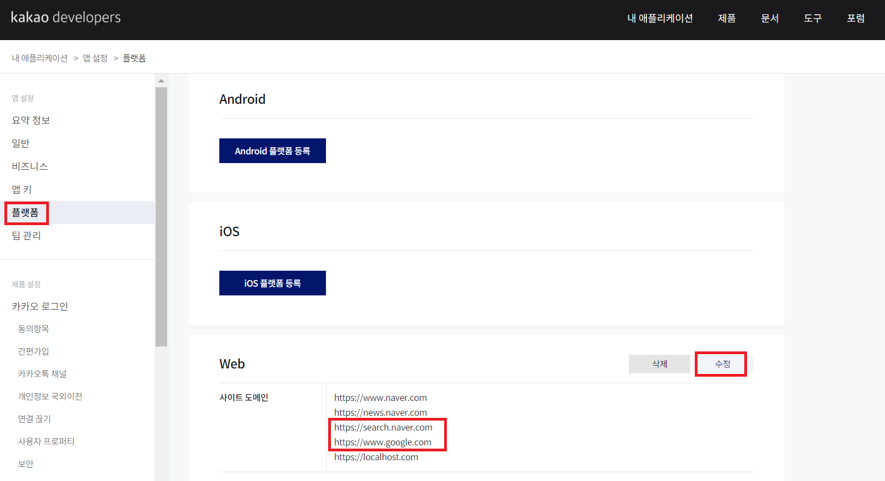The width and height of the screenshot is (885, 481).
Task: Click https://news.naver.com domain text
Action: 380,412
